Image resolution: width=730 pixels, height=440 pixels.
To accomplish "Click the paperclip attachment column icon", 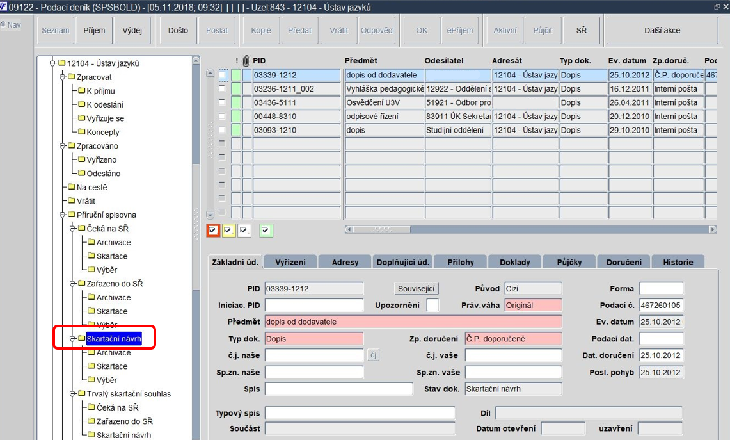I will (246, 61).
